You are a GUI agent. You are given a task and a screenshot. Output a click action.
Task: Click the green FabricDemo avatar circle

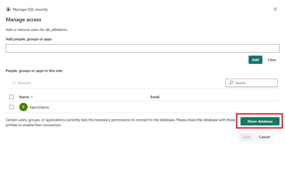click(23, 107)
